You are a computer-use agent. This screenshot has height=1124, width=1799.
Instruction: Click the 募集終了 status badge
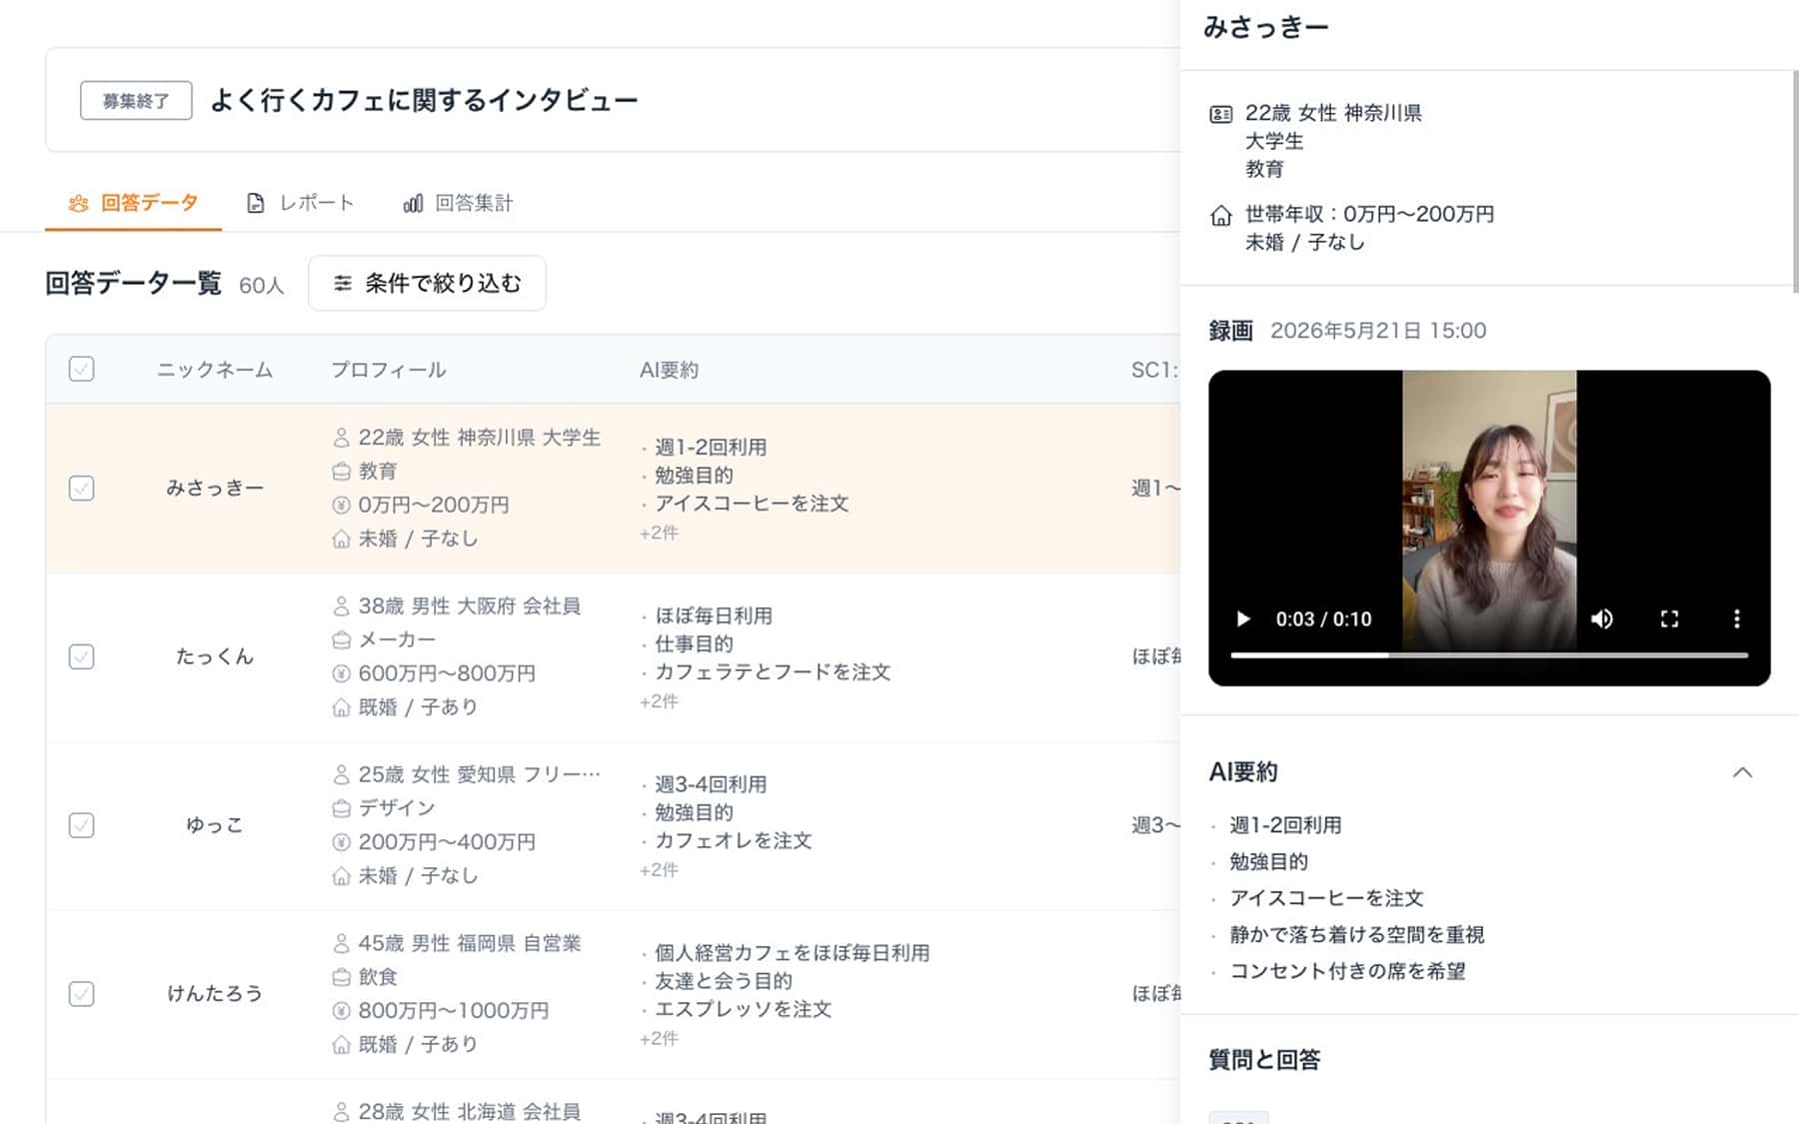pyautogui.click(x=136, y=101)
